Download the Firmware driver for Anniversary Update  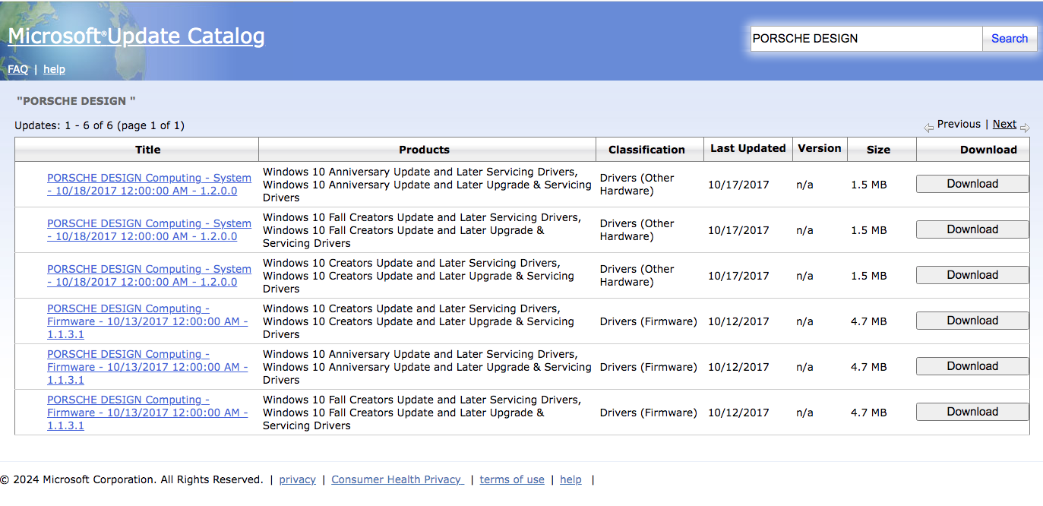point(972,366)
